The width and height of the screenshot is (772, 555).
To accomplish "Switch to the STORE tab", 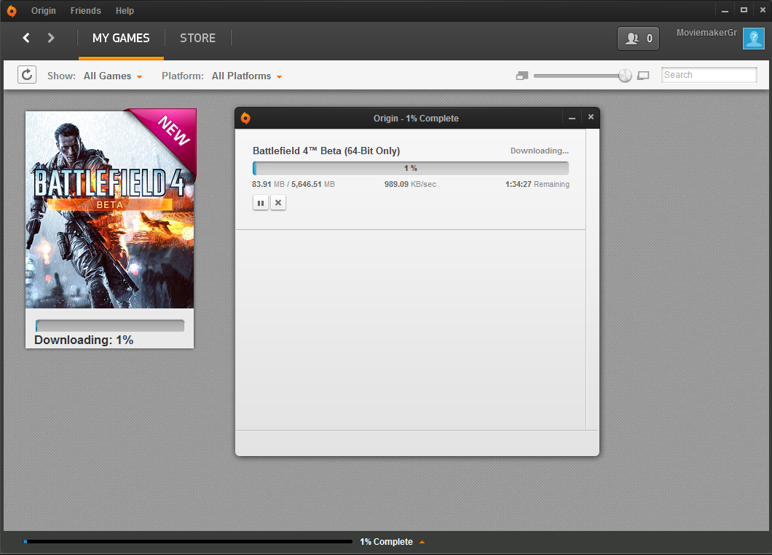I will click(197, 39).
